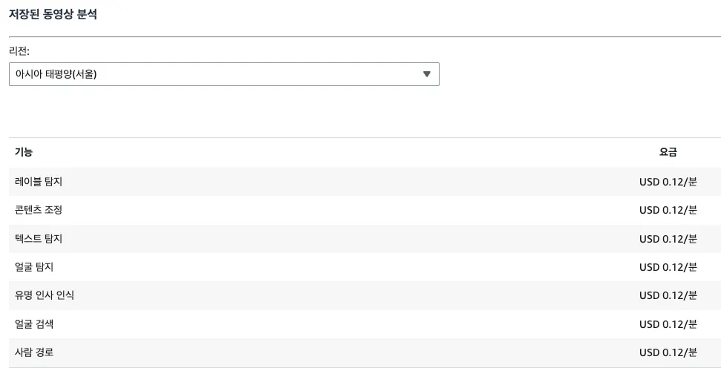Click the price for 텍스트 탐지
Image resolution: width=721 pixels, height=368 pixels.
click(668, 238)
